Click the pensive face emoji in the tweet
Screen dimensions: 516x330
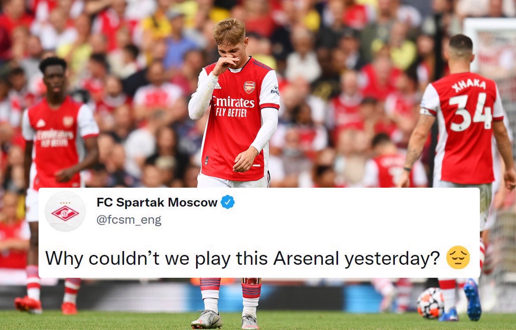[x=458, y=259]
